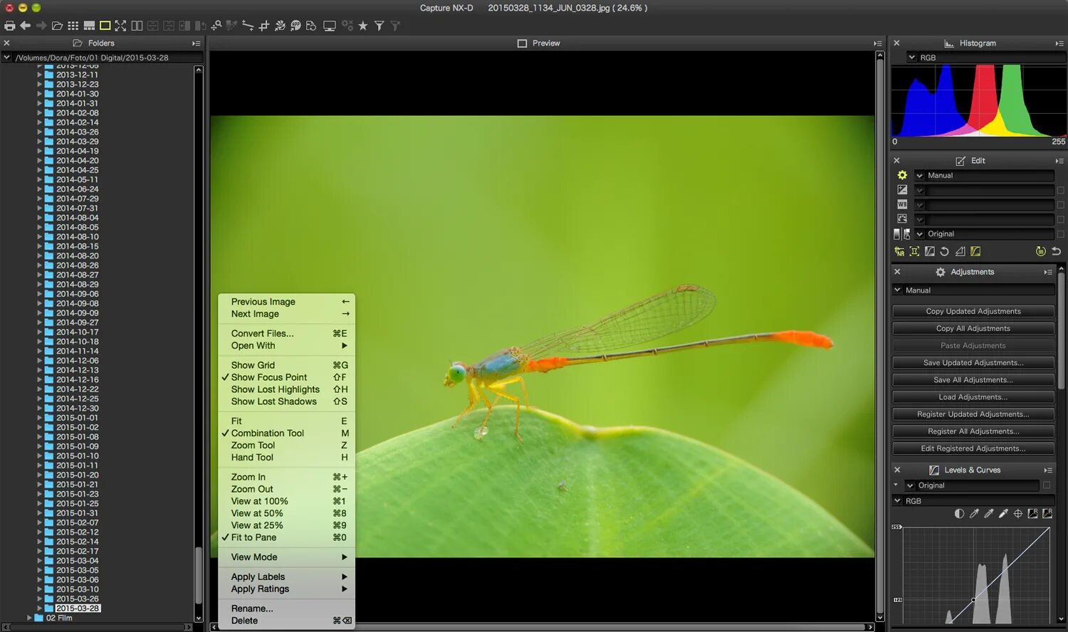Click the undo arrow in Edit panel
The height and width of the screenshot is (632, 1068).
coord(1057,251)
